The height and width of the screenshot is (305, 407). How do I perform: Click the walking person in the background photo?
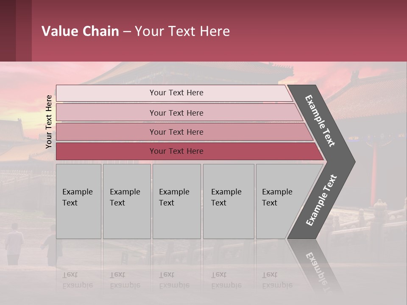[14, 244]
